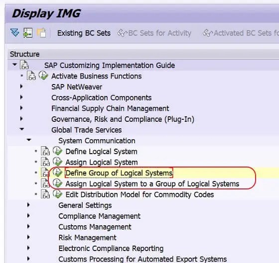Expand Electronic Compliance Reporting node
The image size is (279, 263).
coord(28,248)
